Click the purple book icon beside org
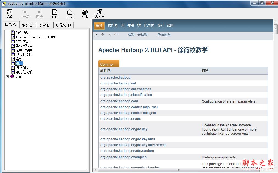The image size is (278, 173). point(12,76)
